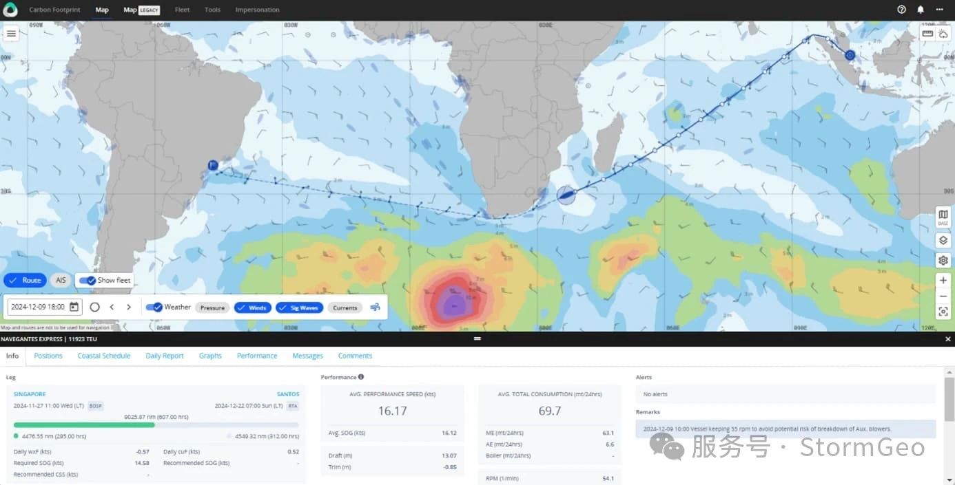Click the recenter map focus icon
The image size is (955, 485).
point(943,312)
